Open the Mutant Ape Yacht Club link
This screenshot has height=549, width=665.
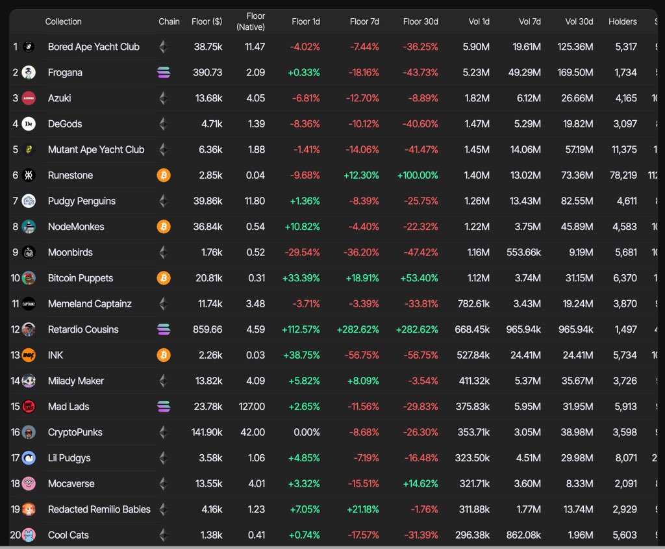coord(96,149)
